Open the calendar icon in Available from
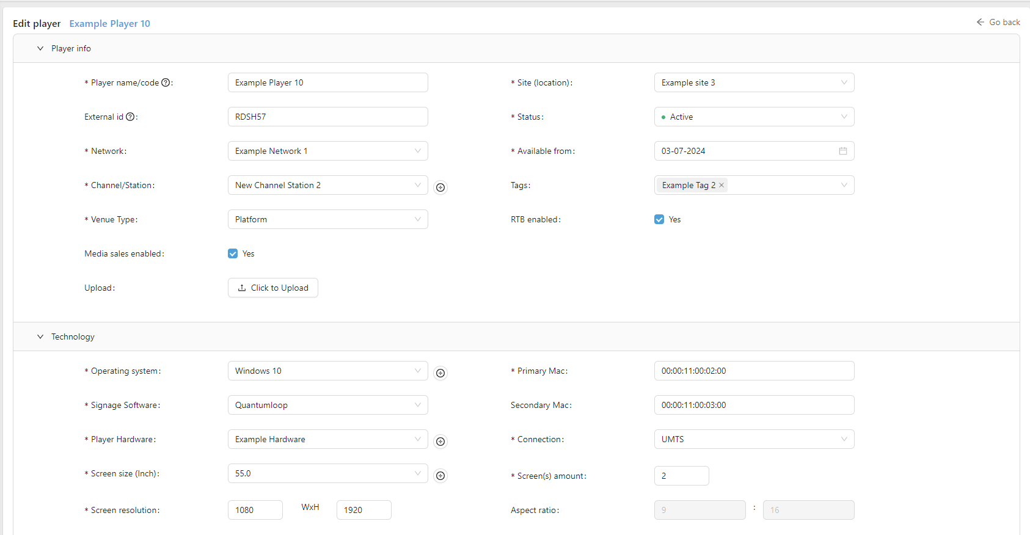This screenshot has width=1030, height=535. tap(842, 151)
